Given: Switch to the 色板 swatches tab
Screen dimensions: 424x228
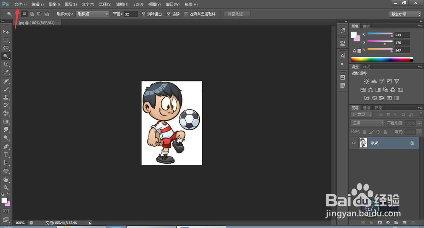Looking at the screenshot, I should (366, 26).
